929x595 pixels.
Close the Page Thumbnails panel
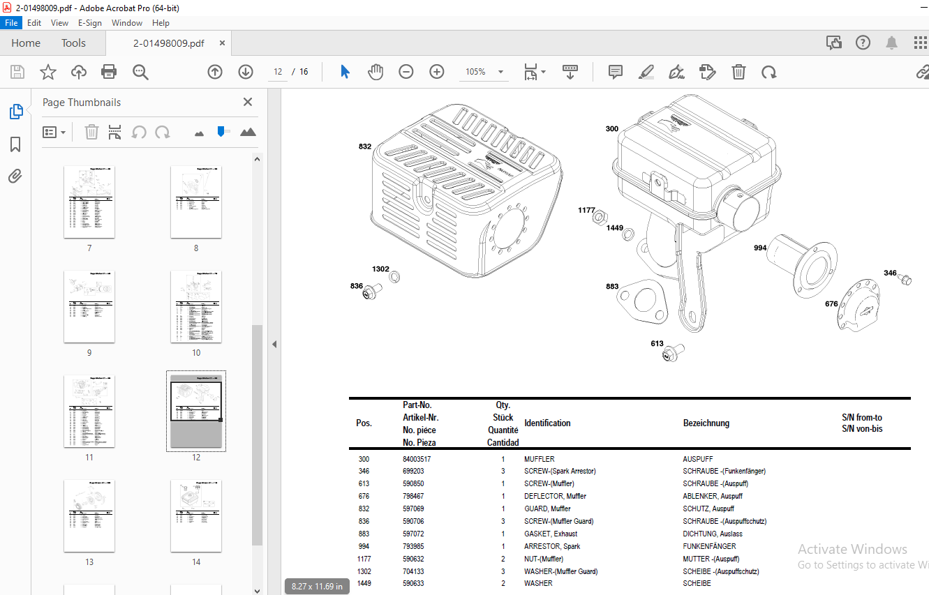coord(248,102)
